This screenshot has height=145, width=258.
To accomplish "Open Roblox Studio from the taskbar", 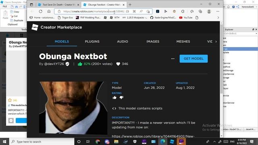I will click(x=172, y=141).
